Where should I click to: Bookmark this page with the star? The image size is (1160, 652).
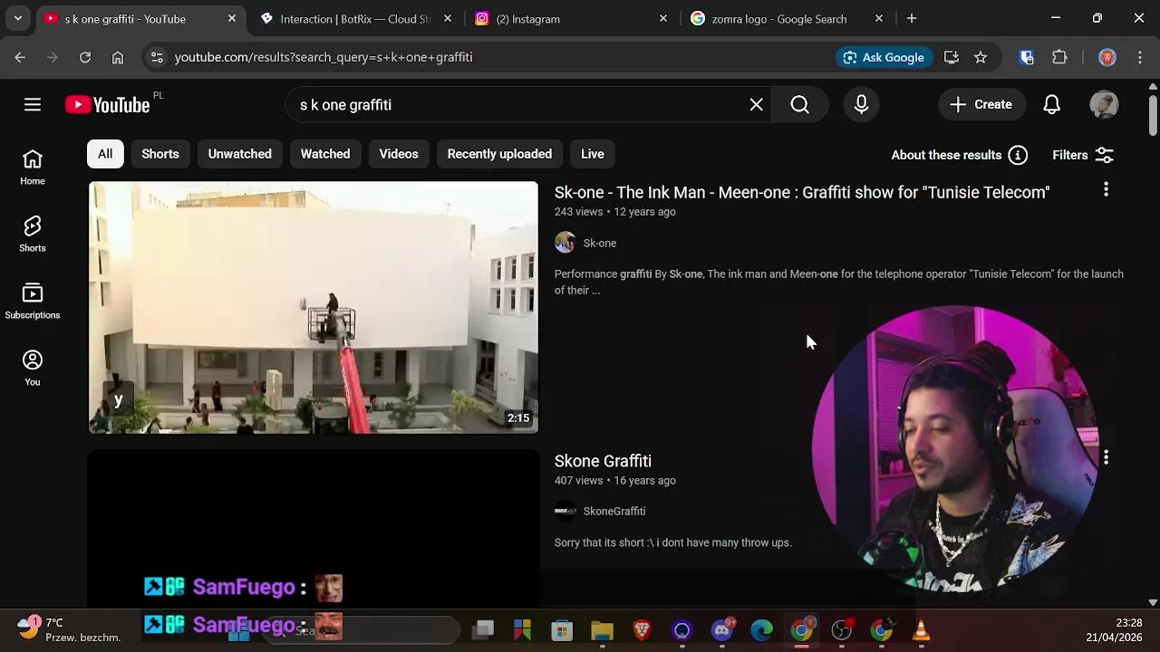point(981,57)
